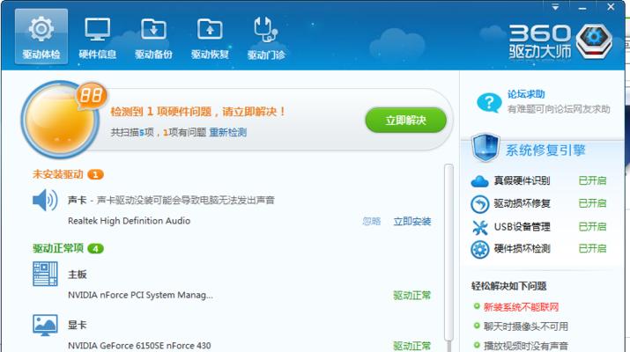
Task: Toggle 已开启 status for 硬件损坏检测
Action: pyautogui.click(x=592, y=248)
